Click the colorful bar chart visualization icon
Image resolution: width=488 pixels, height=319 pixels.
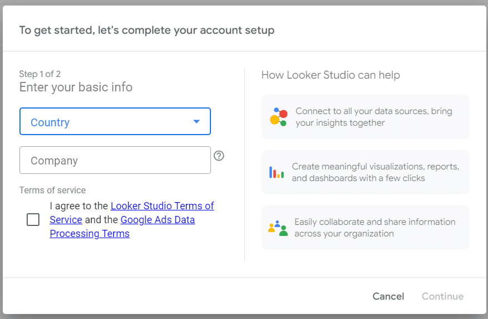click(277, 172)
